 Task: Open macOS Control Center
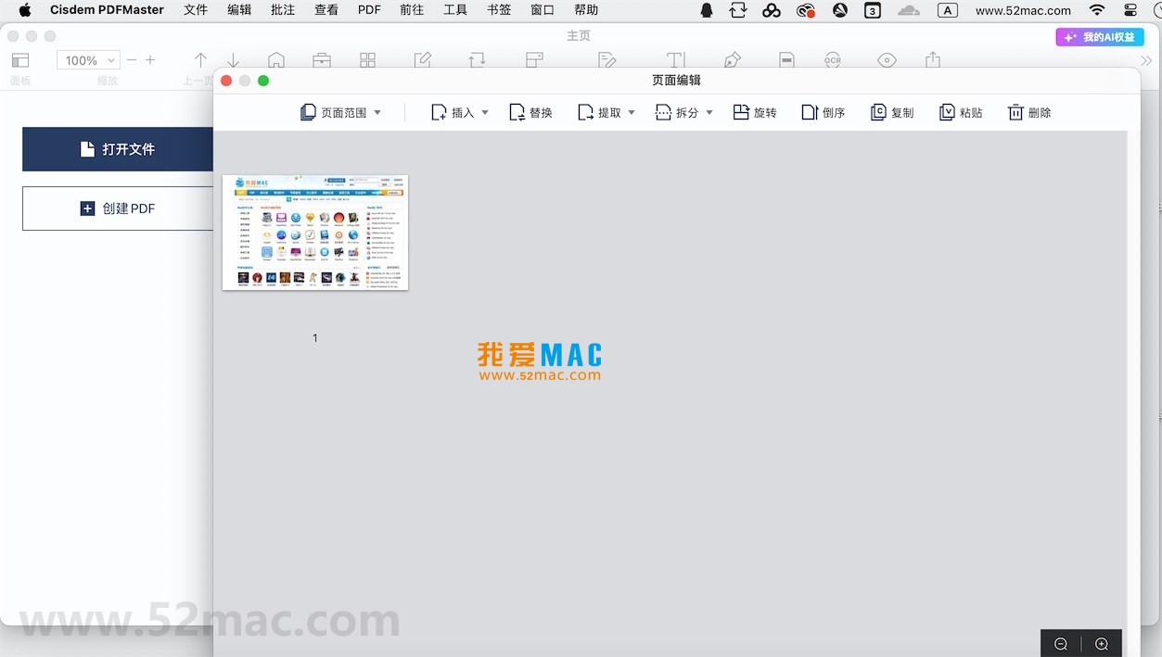tap(1130, 10)
